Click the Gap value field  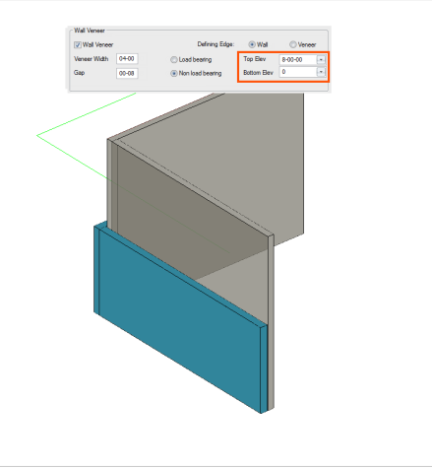[x=127, y=73]
